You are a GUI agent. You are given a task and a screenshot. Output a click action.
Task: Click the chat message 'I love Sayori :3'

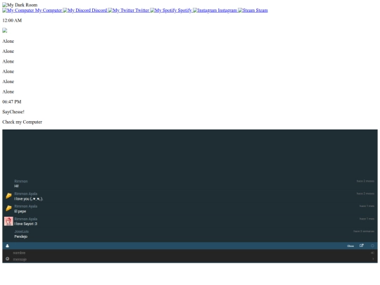[26, 224]
